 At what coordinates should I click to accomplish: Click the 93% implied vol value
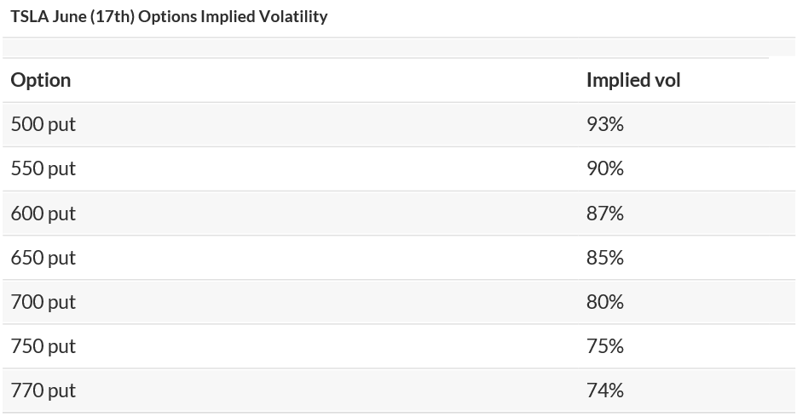pos(605,124)
